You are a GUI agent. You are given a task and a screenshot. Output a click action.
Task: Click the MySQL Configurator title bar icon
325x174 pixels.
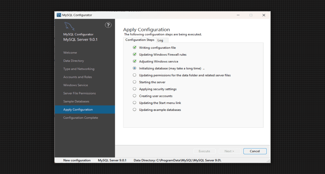(59, 15)
